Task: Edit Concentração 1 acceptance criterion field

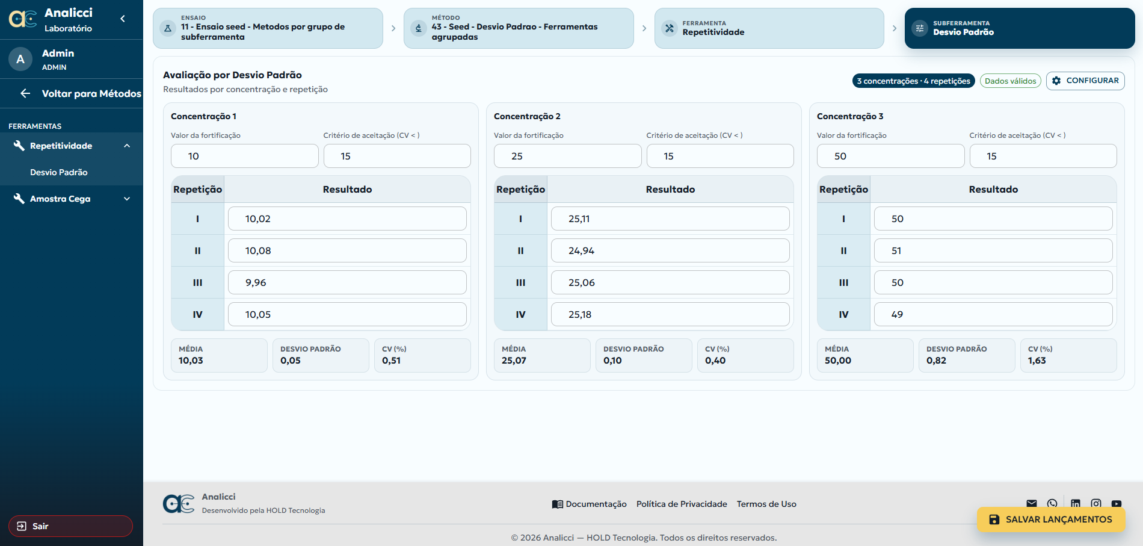Action: 397,156
